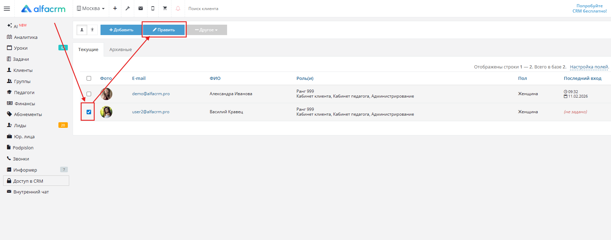This screenshot has height=240, width=611.
Task: Uncheck the box for user2@alfacrm.pro row
Action: click(89, 112)
